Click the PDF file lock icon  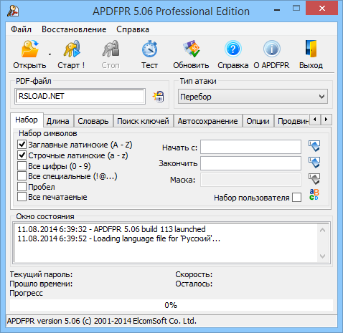coord(158,97)
